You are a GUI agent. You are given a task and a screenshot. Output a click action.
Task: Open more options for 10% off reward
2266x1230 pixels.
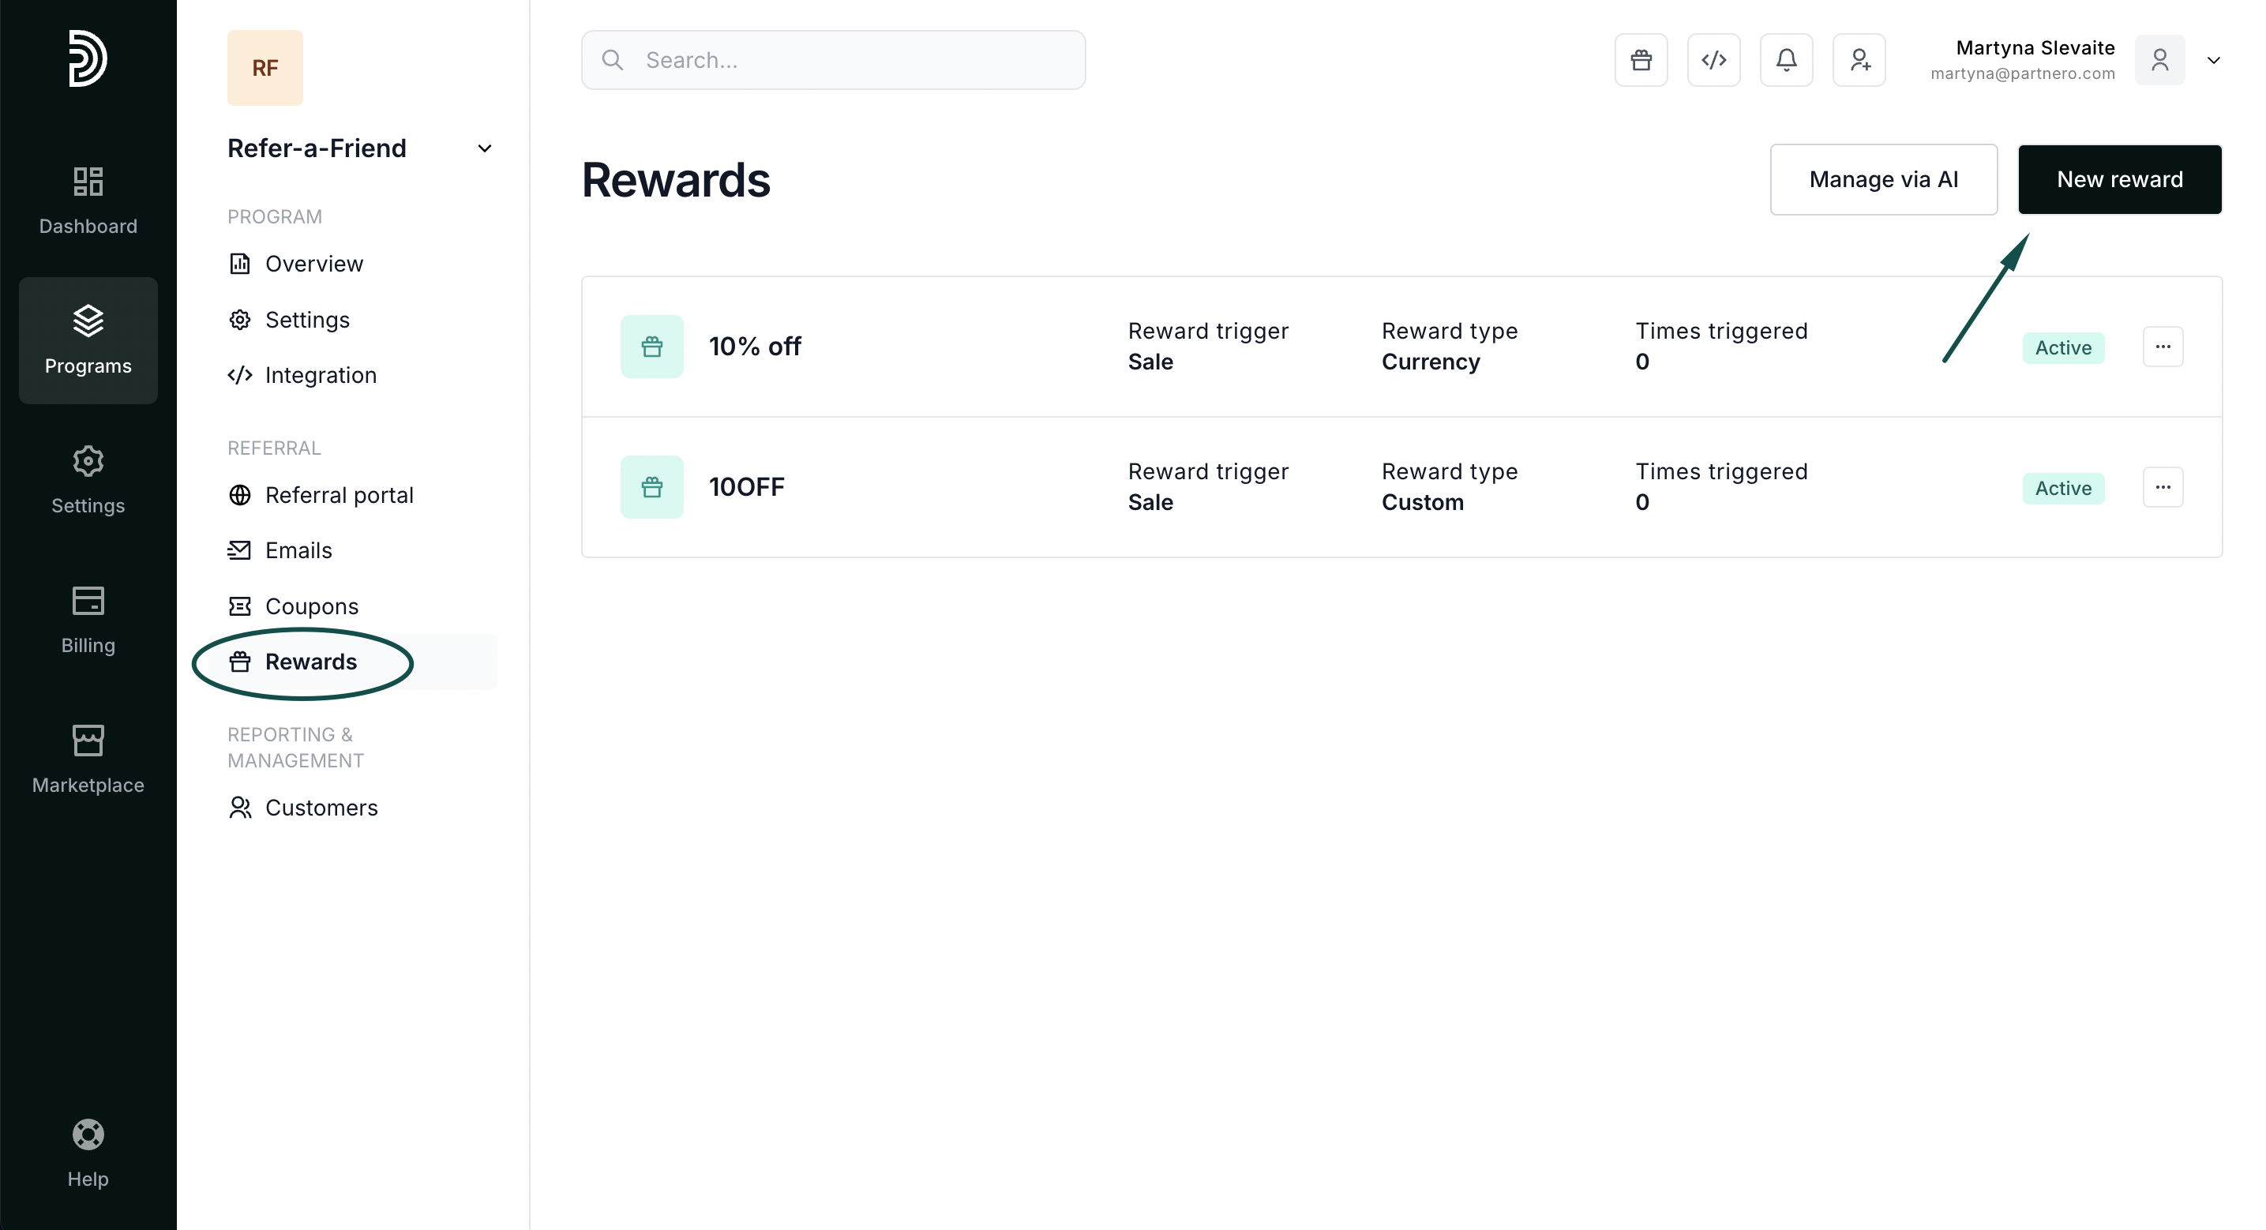click(x=2163, y=347)
